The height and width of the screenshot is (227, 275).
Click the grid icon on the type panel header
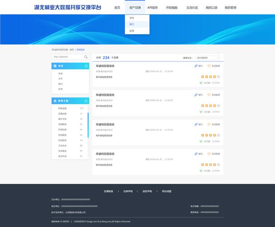pos(55,66)
